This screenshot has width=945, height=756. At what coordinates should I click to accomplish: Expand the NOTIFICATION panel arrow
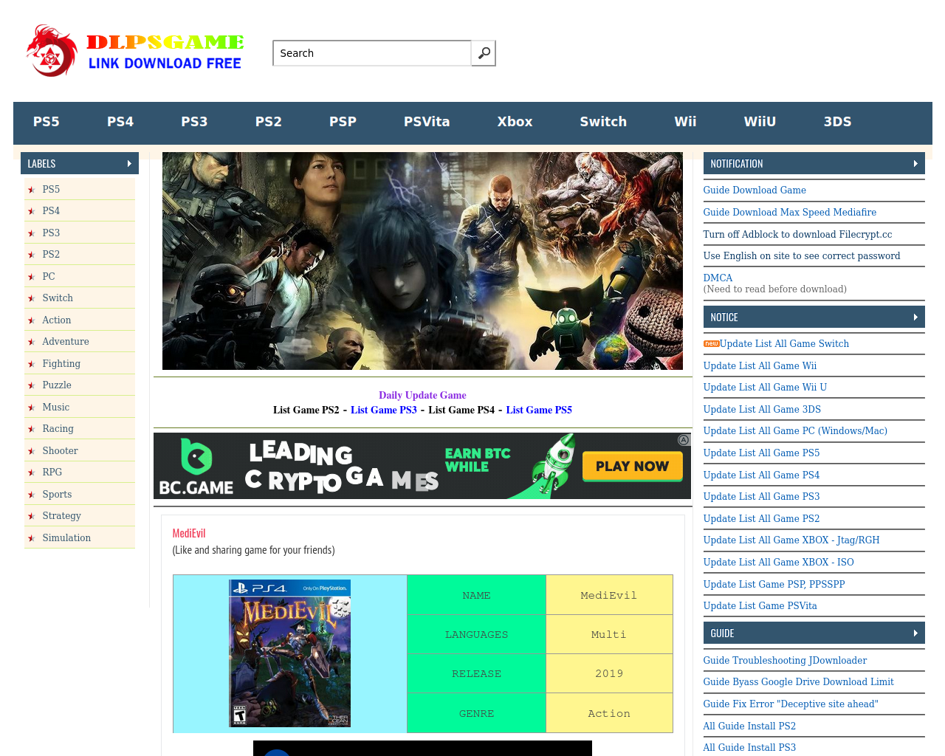915,164
